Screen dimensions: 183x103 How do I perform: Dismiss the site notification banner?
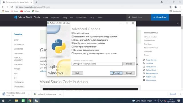(x=178, y=23)
